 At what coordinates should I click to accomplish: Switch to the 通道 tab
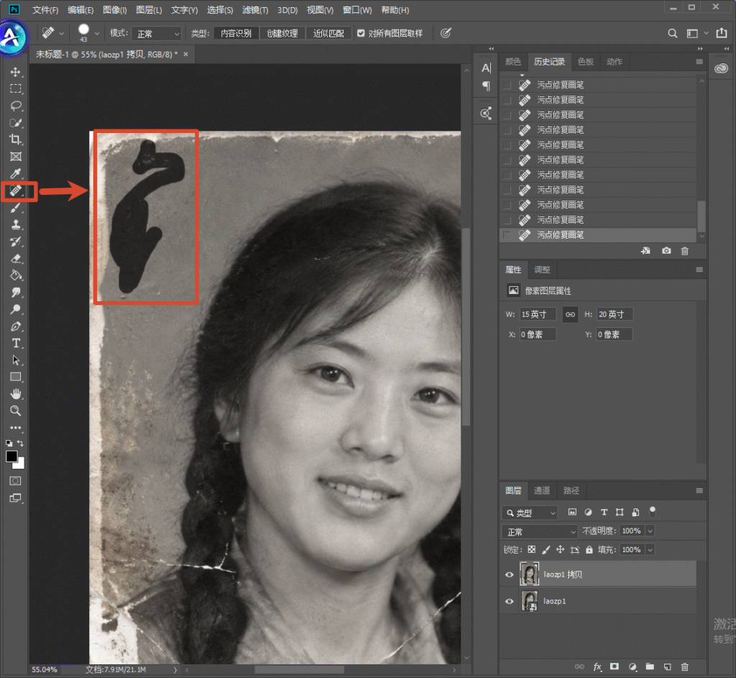pos(542,490)
